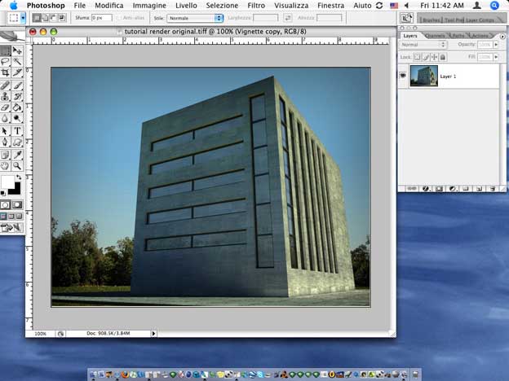
Task: Hide Layer 1 using eye icon
Action: pyautogui.click(x=403, y=75)
